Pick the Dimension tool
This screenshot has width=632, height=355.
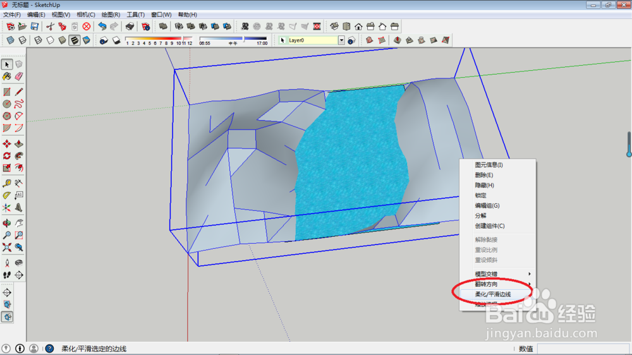19,183
